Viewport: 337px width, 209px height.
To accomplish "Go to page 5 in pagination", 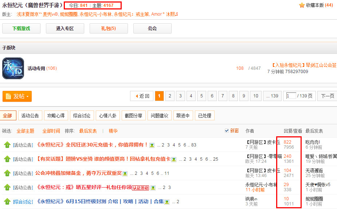I will coord(201,96).
